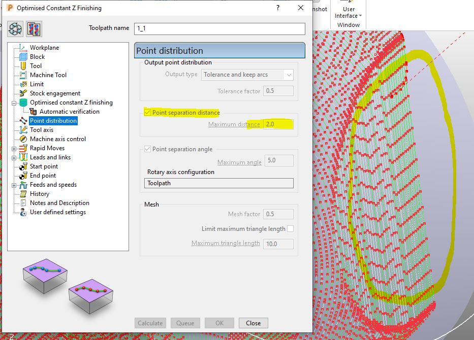
Task: Check Limit maximum triangle length
Action: pyautogui.click(x=291, y=229)
